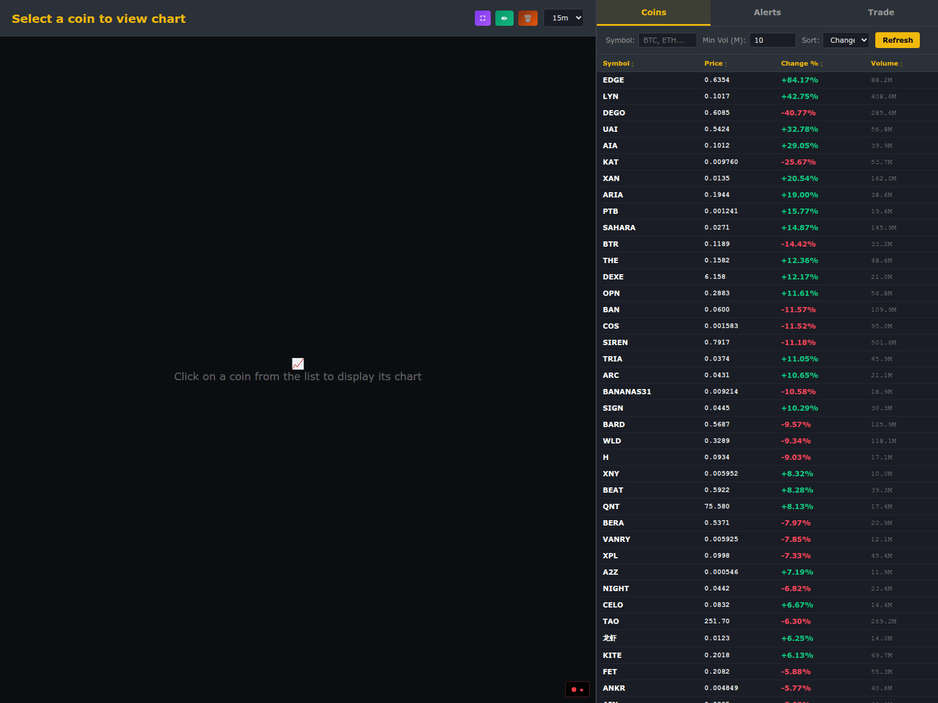Select the DEGO coin row
938x703 pixels.
coord(767,113)
